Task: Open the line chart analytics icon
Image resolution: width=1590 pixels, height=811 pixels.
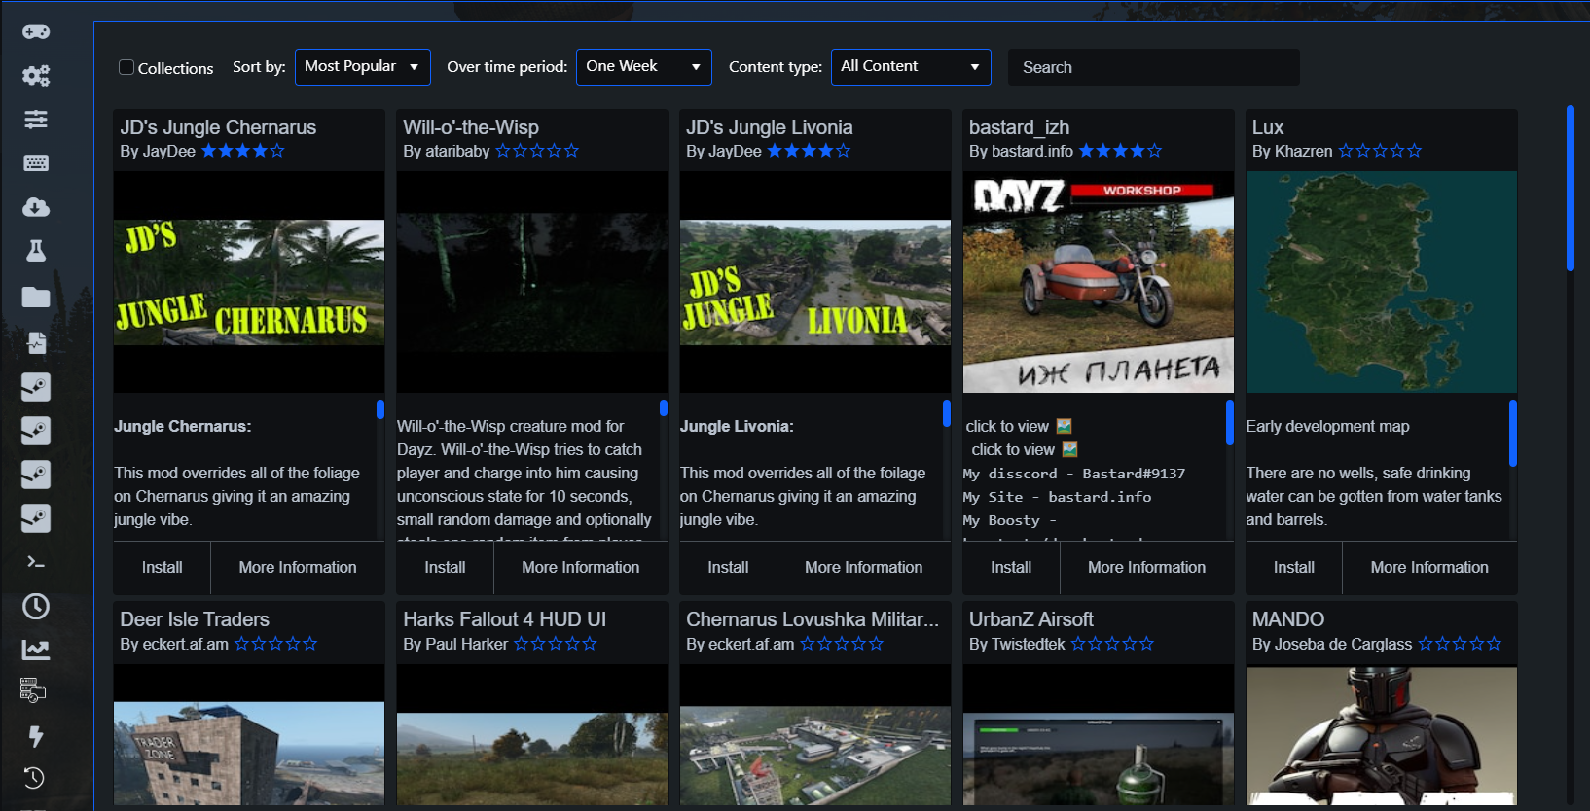Action: point(36,650)
